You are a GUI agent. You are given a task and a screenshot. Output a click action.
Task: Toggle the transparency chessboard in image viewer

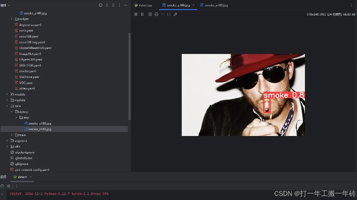pos(136,14)
